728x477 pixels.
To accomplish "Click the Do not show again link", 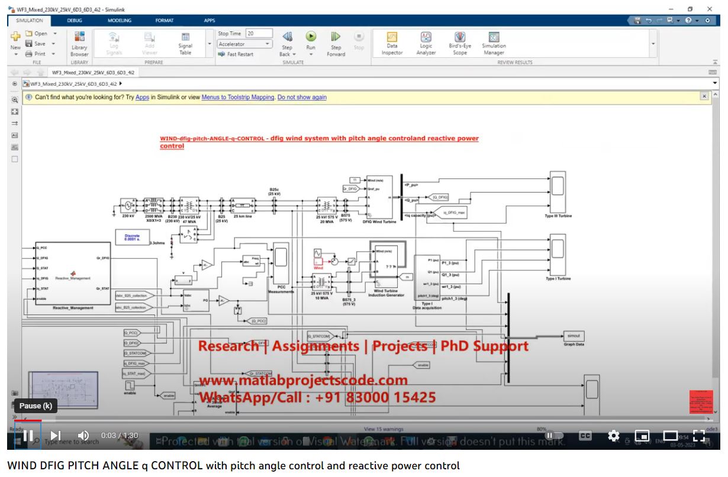I will [x=302, y=97].
